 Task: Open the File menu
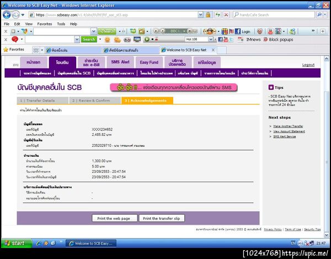coord(7,24)
